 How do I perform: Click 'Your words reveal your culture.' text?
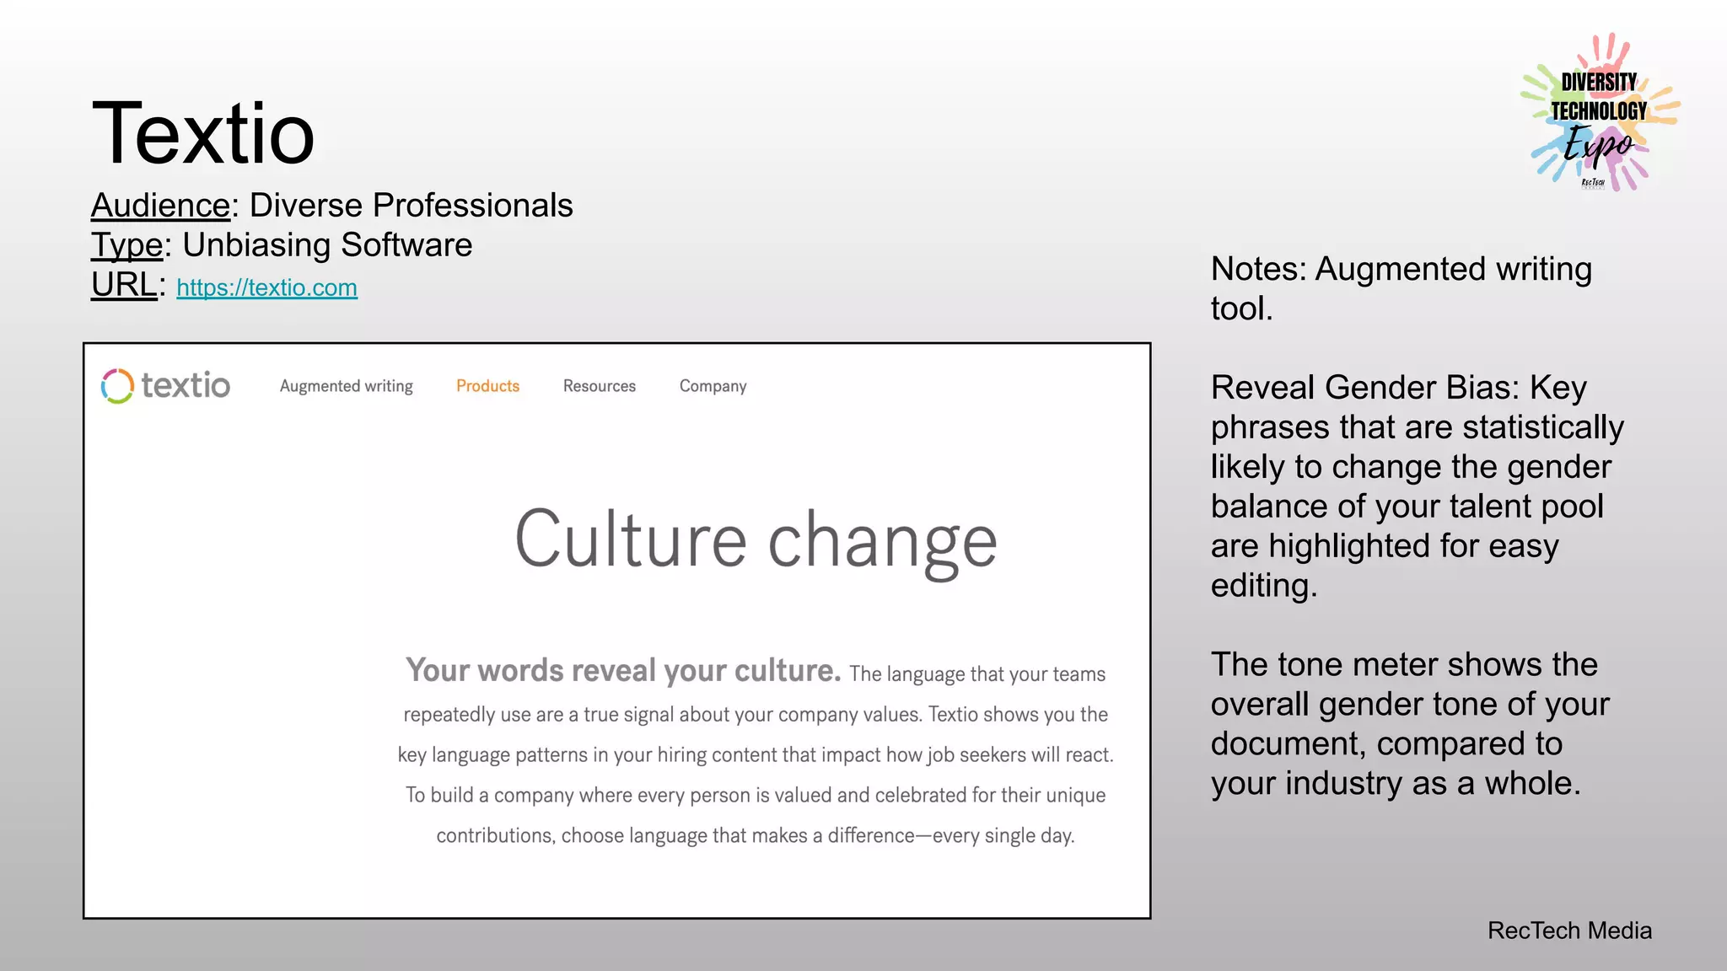click(623, 670)
